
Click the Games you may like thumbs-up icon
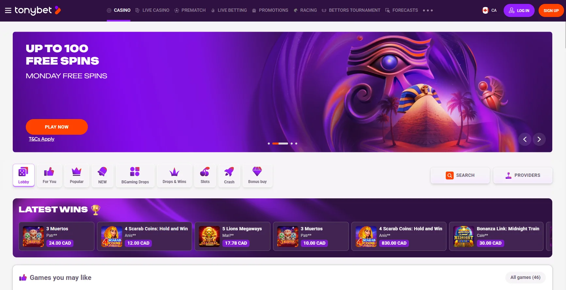pos(23,278)
